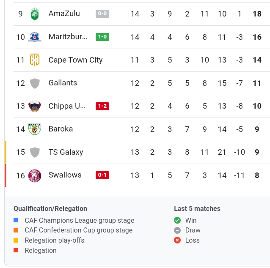Select the TS Galaxy team name
This screenshot has height=268, width=270.
click(x=66, y=152)
